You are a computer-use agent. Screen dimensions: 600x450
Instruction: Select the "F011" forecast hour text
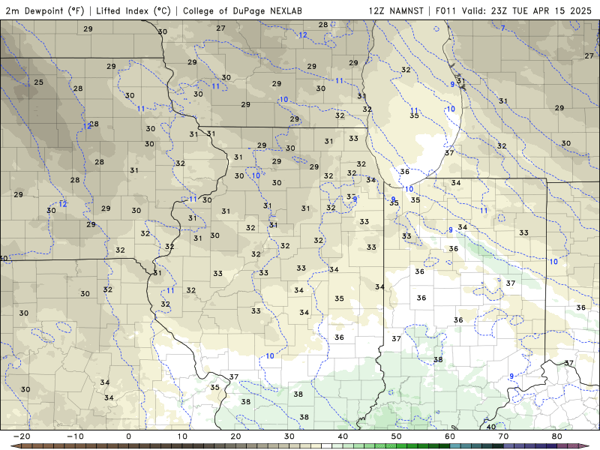click(445, 10)
